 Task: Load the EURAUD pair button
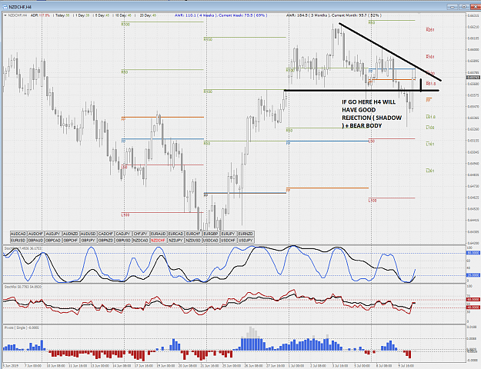158,234
